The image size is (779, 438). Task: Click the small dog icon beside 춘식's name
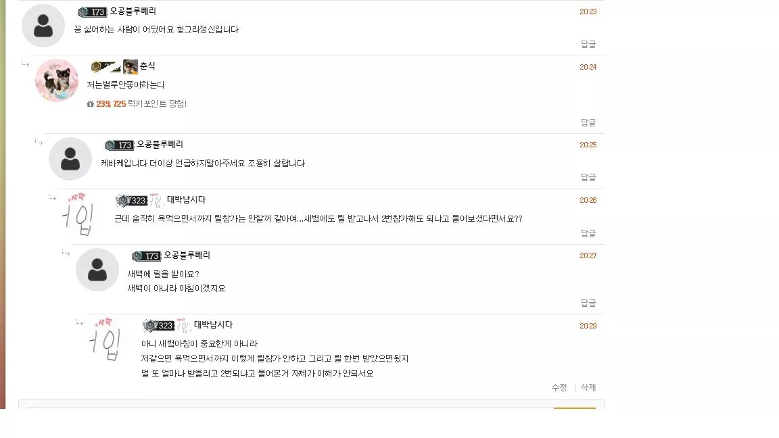pos(130,66)
